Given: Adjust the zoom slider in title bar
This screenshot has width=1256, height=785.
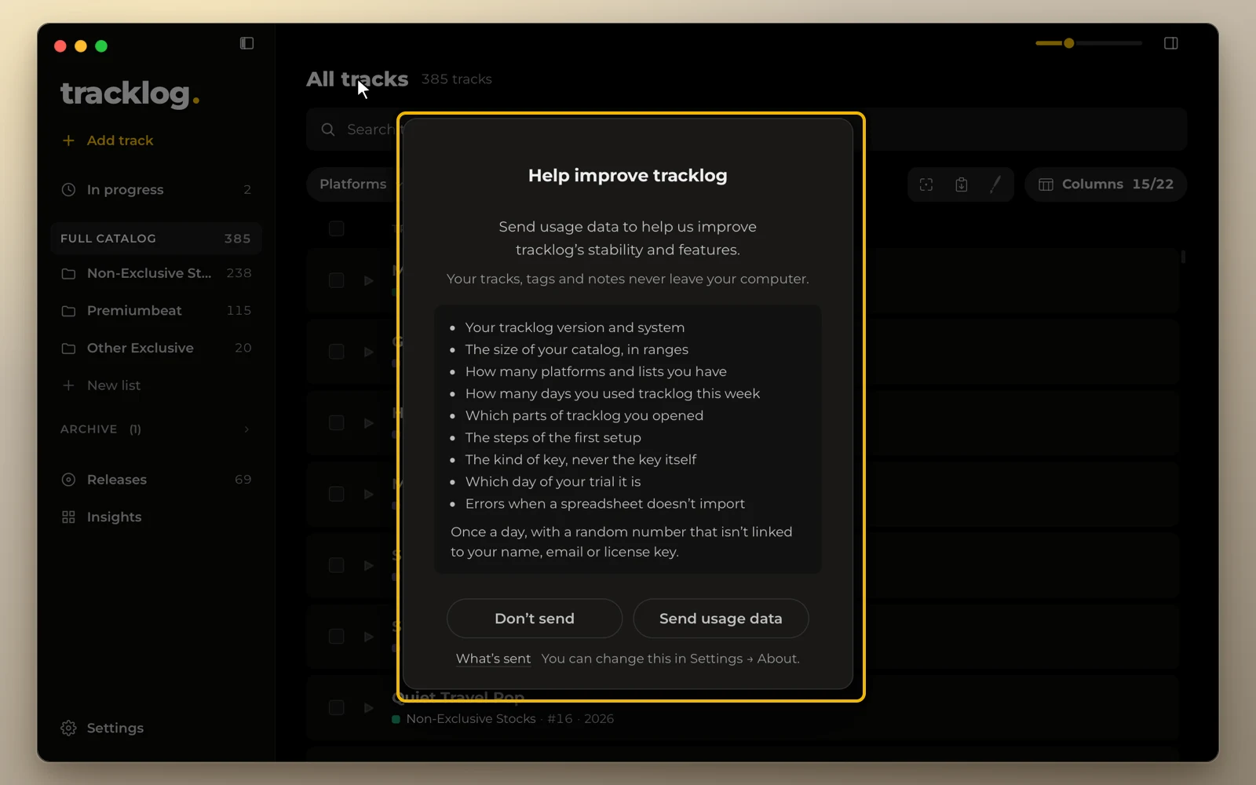Looking at the screenshot, I should tap(1088, 43).
